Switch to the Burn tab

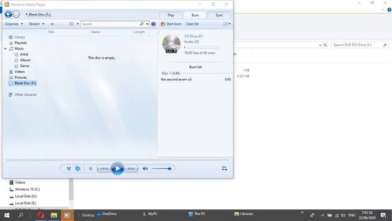click(x=195, y=15)
